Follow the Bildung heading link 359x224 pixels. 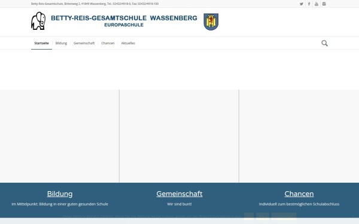point(60,194)
